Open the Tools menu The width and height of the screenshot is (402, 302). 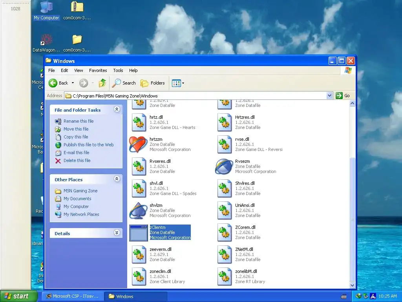(x=118, y=70)
